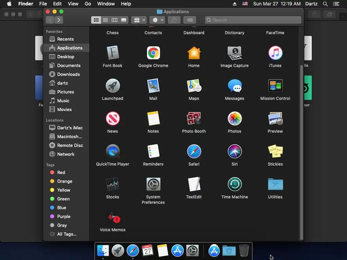
Task: Open Image Capture app icon
Action: 234,53
